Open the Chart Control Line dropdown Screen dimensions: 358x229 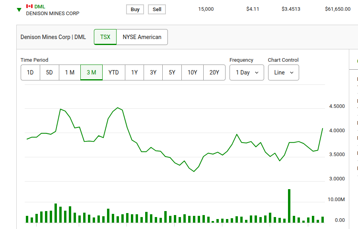[284, 72]
